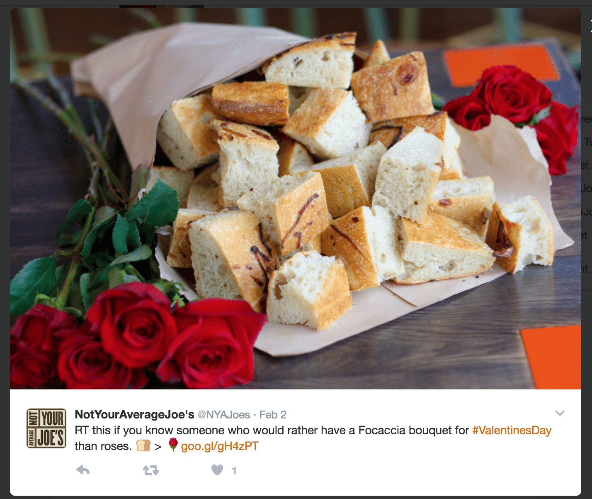Click the dimmed backdrop right of the photo
The width and height of the screenshot is (592, 499).
(x=587, y=249)
